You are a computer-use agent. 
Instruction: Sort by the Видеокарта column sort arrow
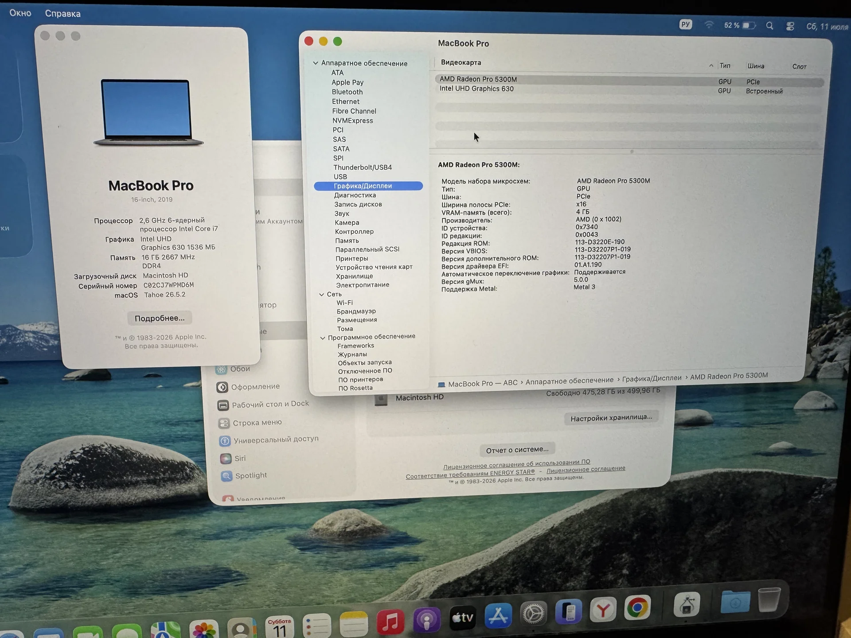[711, 66]
